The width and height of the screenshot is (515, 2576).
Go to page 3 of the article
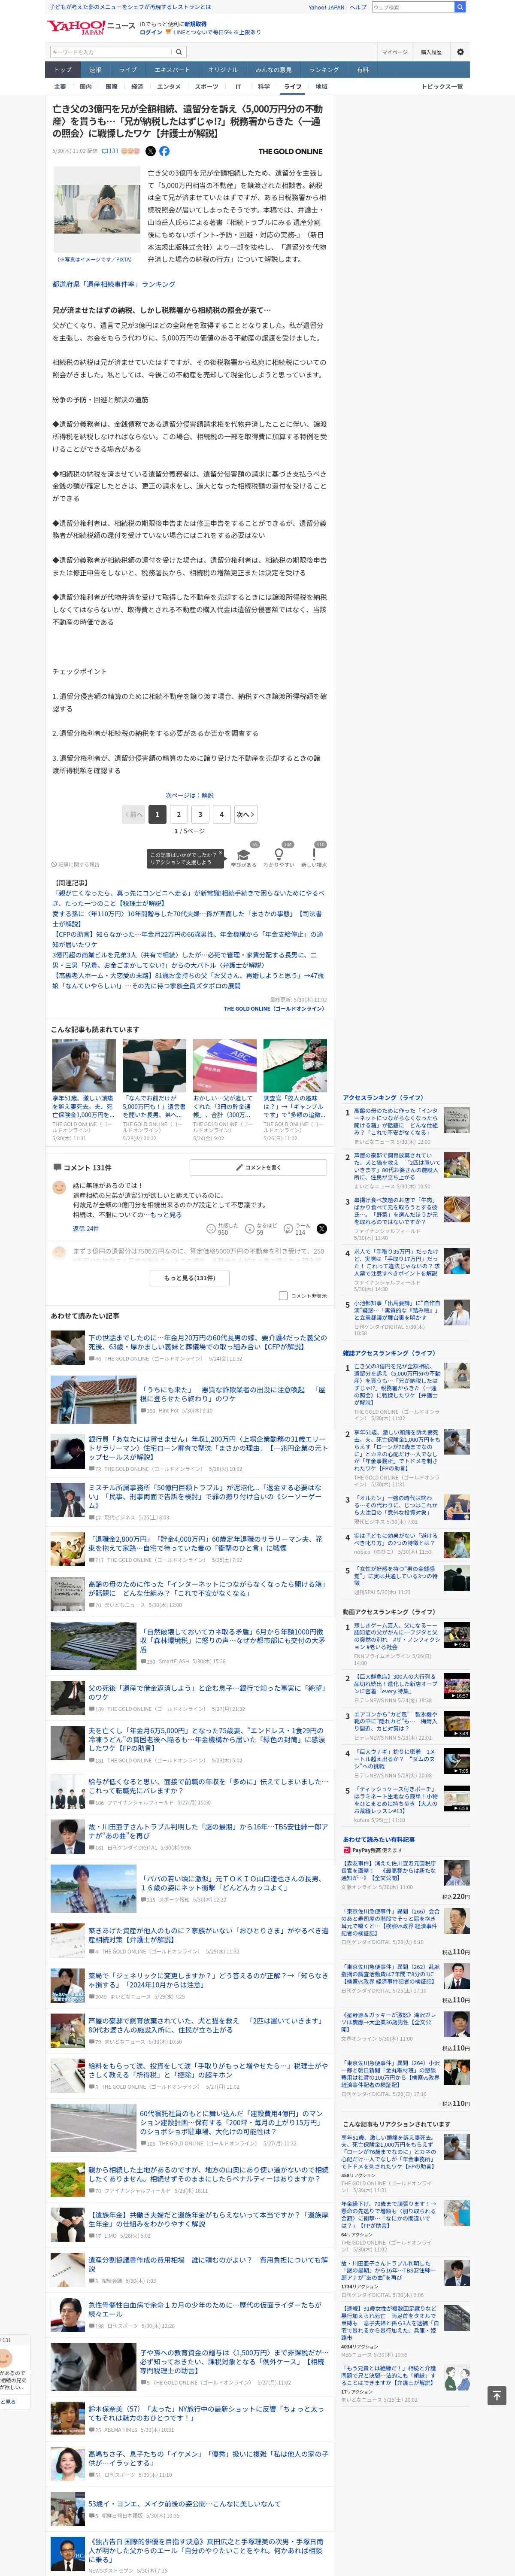tap(200, 814)
